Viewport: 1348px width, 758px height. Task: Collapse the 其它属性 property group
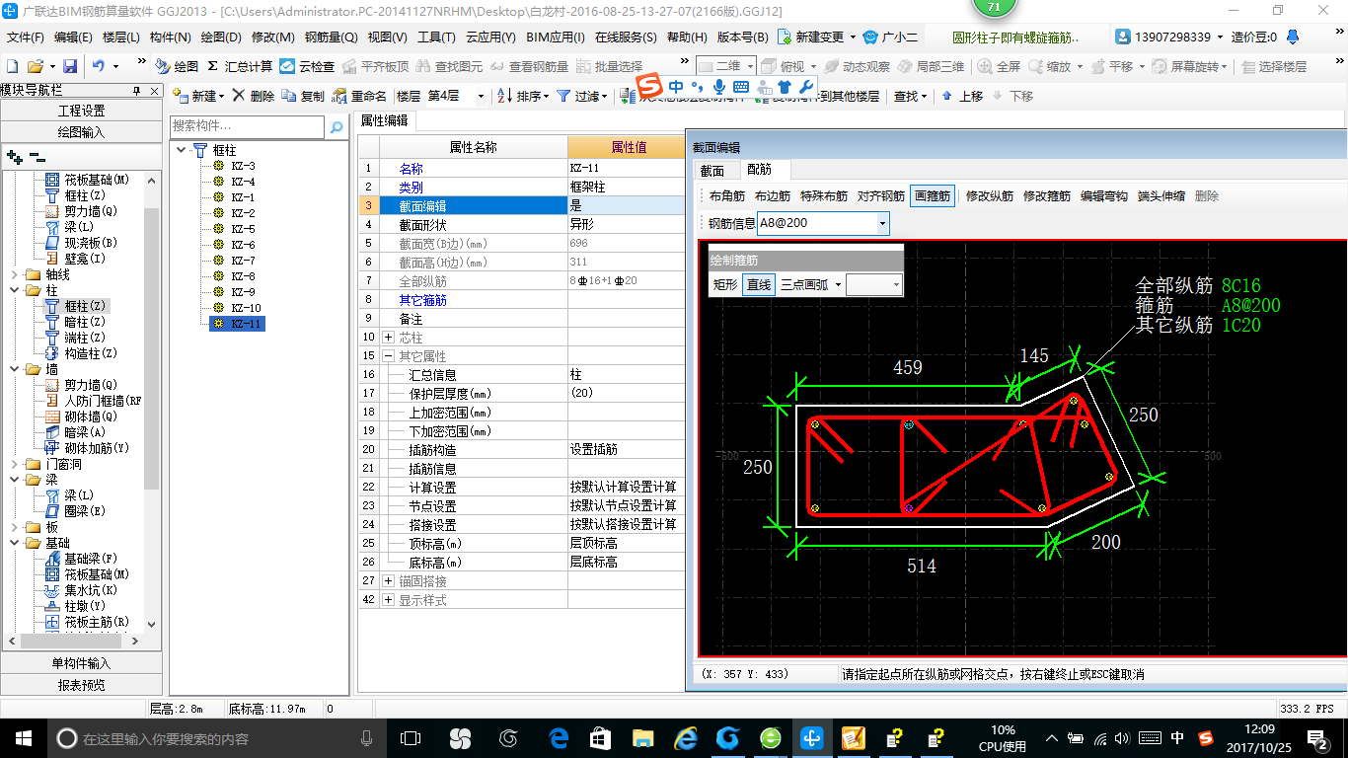tap(388, 356)
